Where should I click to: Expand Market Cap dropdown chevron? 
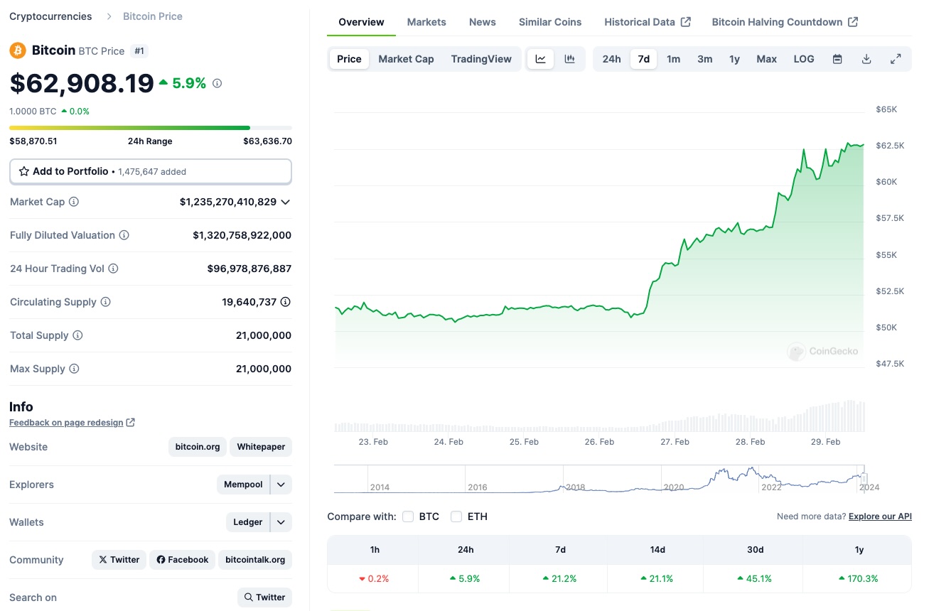coord(286,202)
